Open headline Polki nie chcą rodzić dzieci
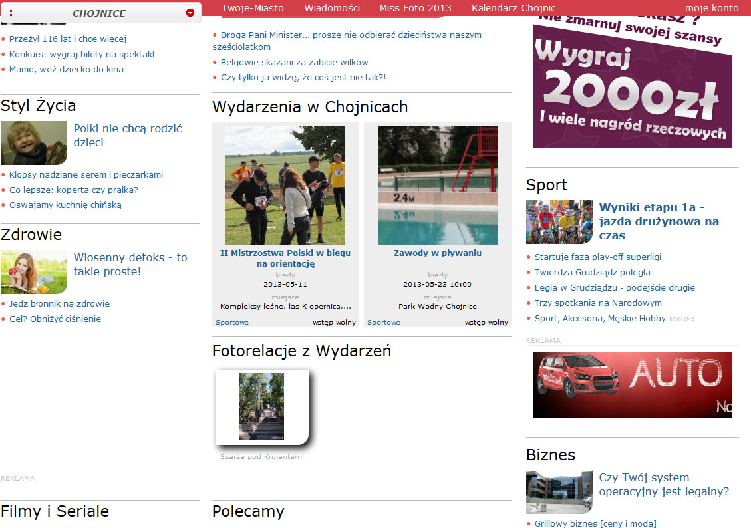The width and height of the screenshot is (751, 528). (128, 136)
